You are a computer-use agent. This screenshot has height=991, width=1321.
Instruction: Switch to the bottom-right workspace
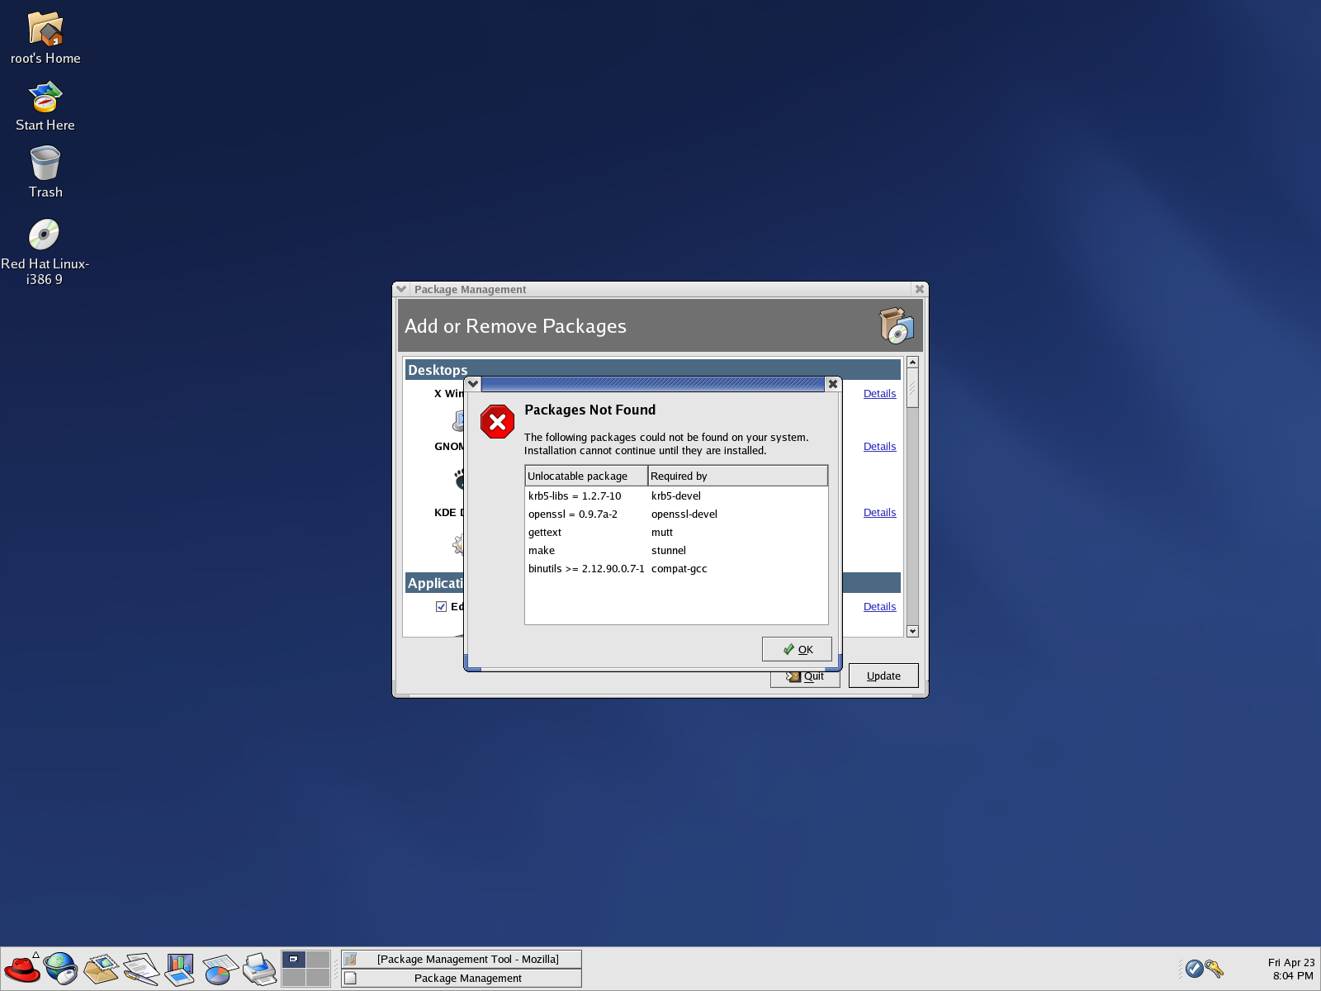pyautogui.click(x=318, y=977)
